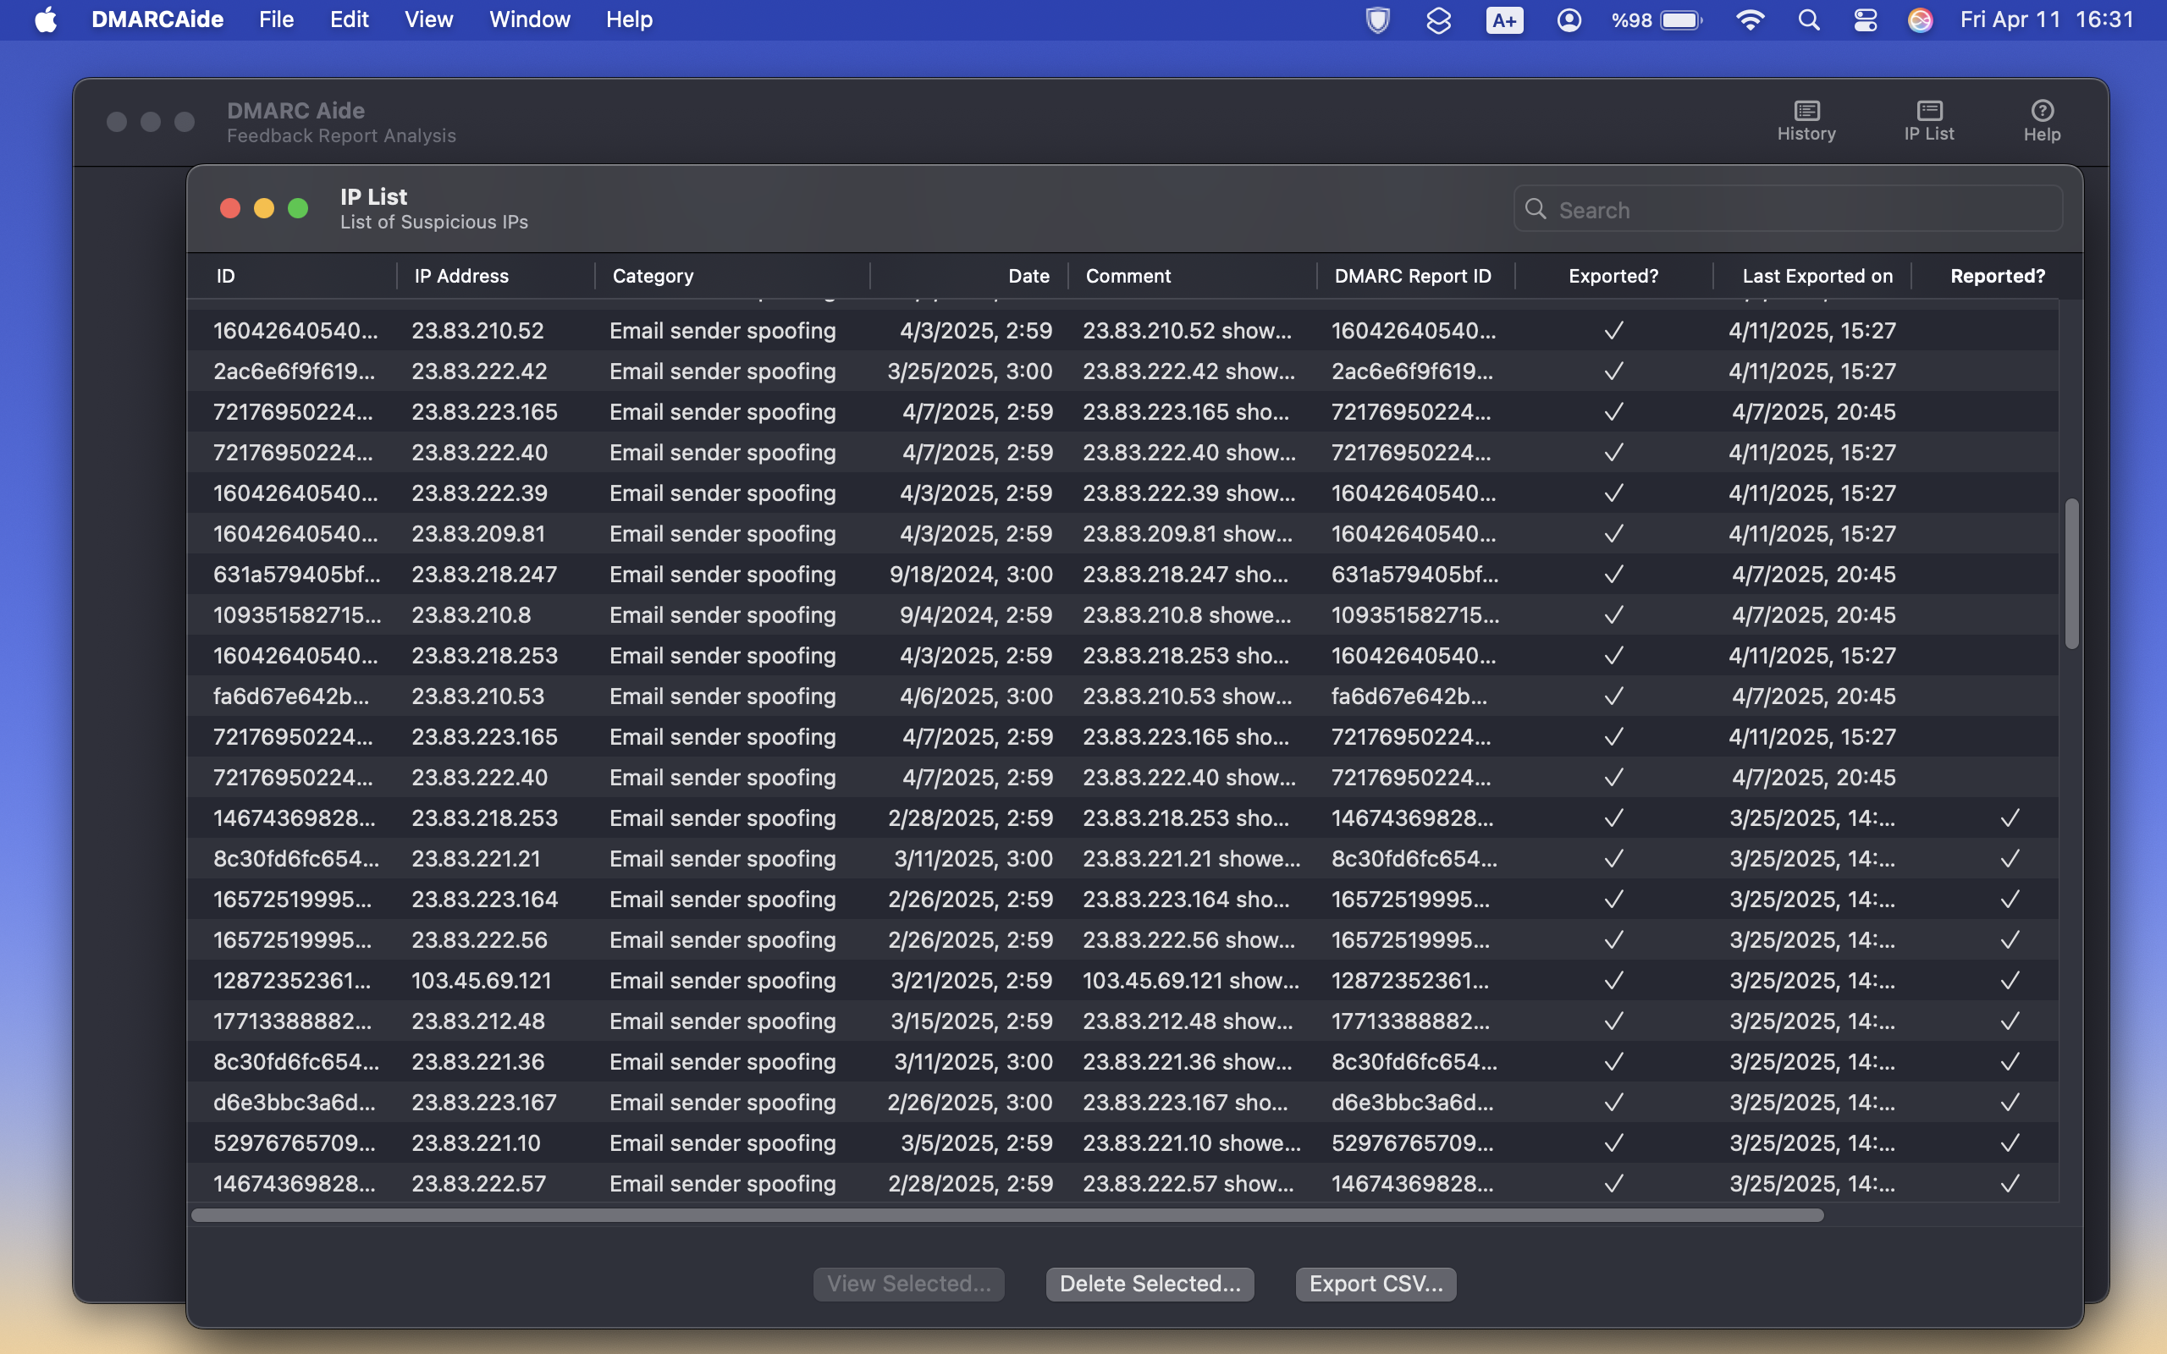Viewport: 2167px width, 1354px height.
Task: Click the stacked layers menu bar icon
Action: (1438, 19)
